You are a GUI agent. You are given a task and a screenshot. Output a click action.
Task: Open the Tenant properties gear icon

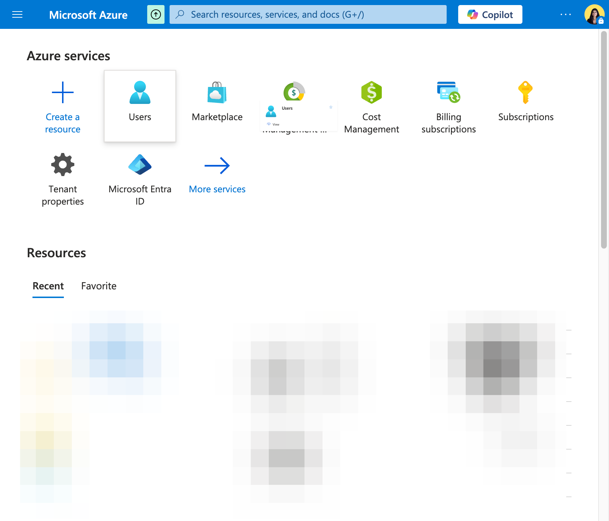click(63, 165)
